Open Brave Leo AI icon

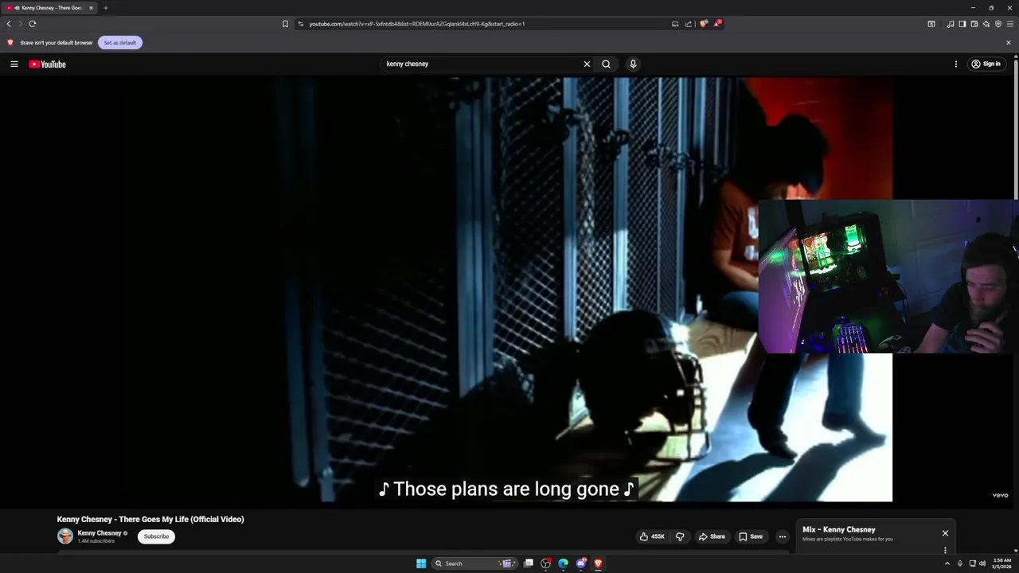986,24
